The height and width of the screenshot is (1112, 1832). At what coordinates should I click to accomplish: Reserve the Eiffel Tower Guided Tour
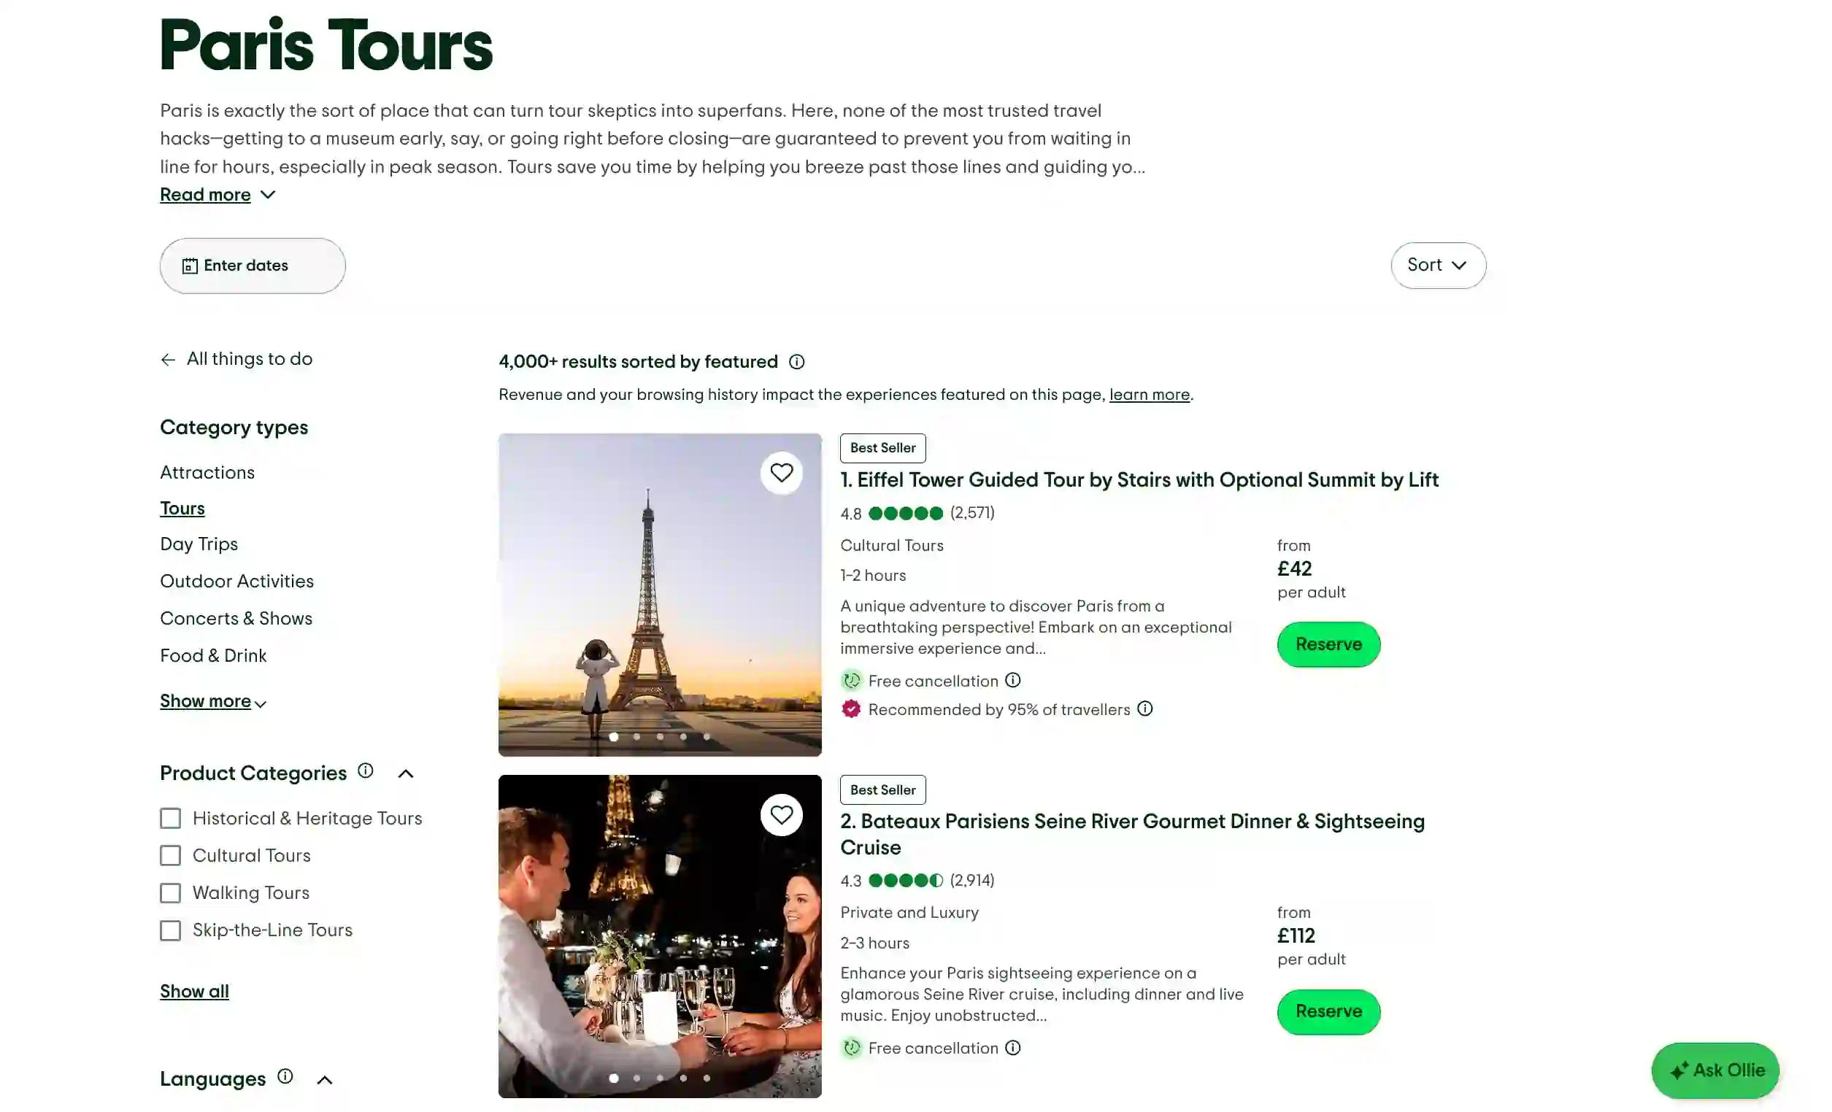(x=1328, y=644)
